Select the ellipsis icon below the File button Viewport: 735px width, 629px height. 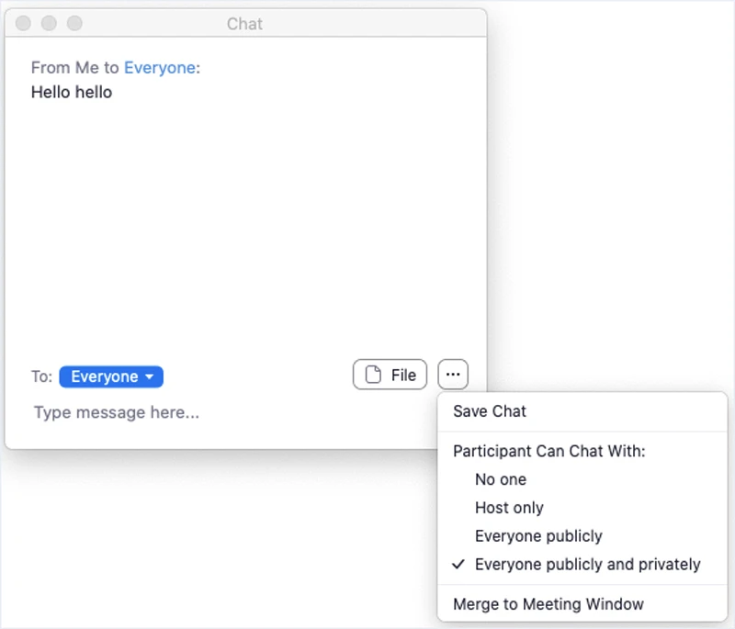453,374
